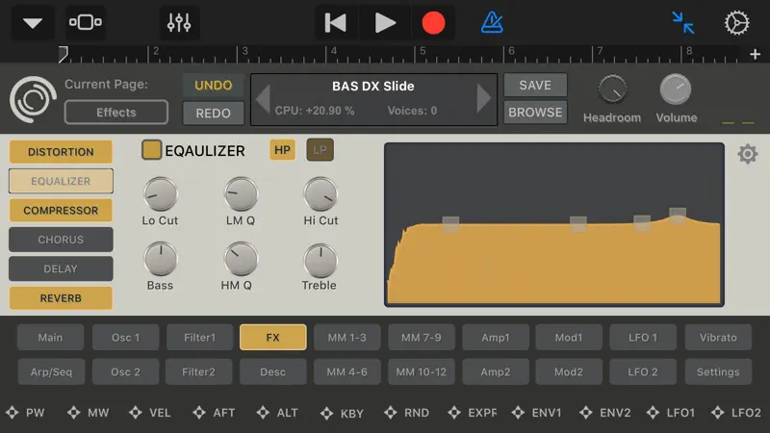The image size is (770, 433).
Task: Open the dropdown triangle menu at top-left
Action: [33, 22]
